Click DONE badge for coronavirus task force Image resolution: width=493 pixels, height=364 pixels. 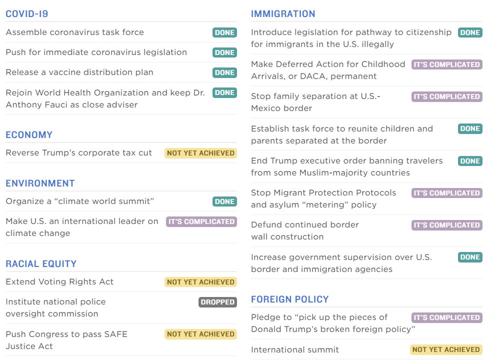(224, 32)
